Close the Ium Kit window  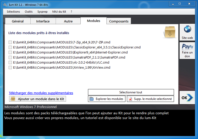[x=189, y=4]
